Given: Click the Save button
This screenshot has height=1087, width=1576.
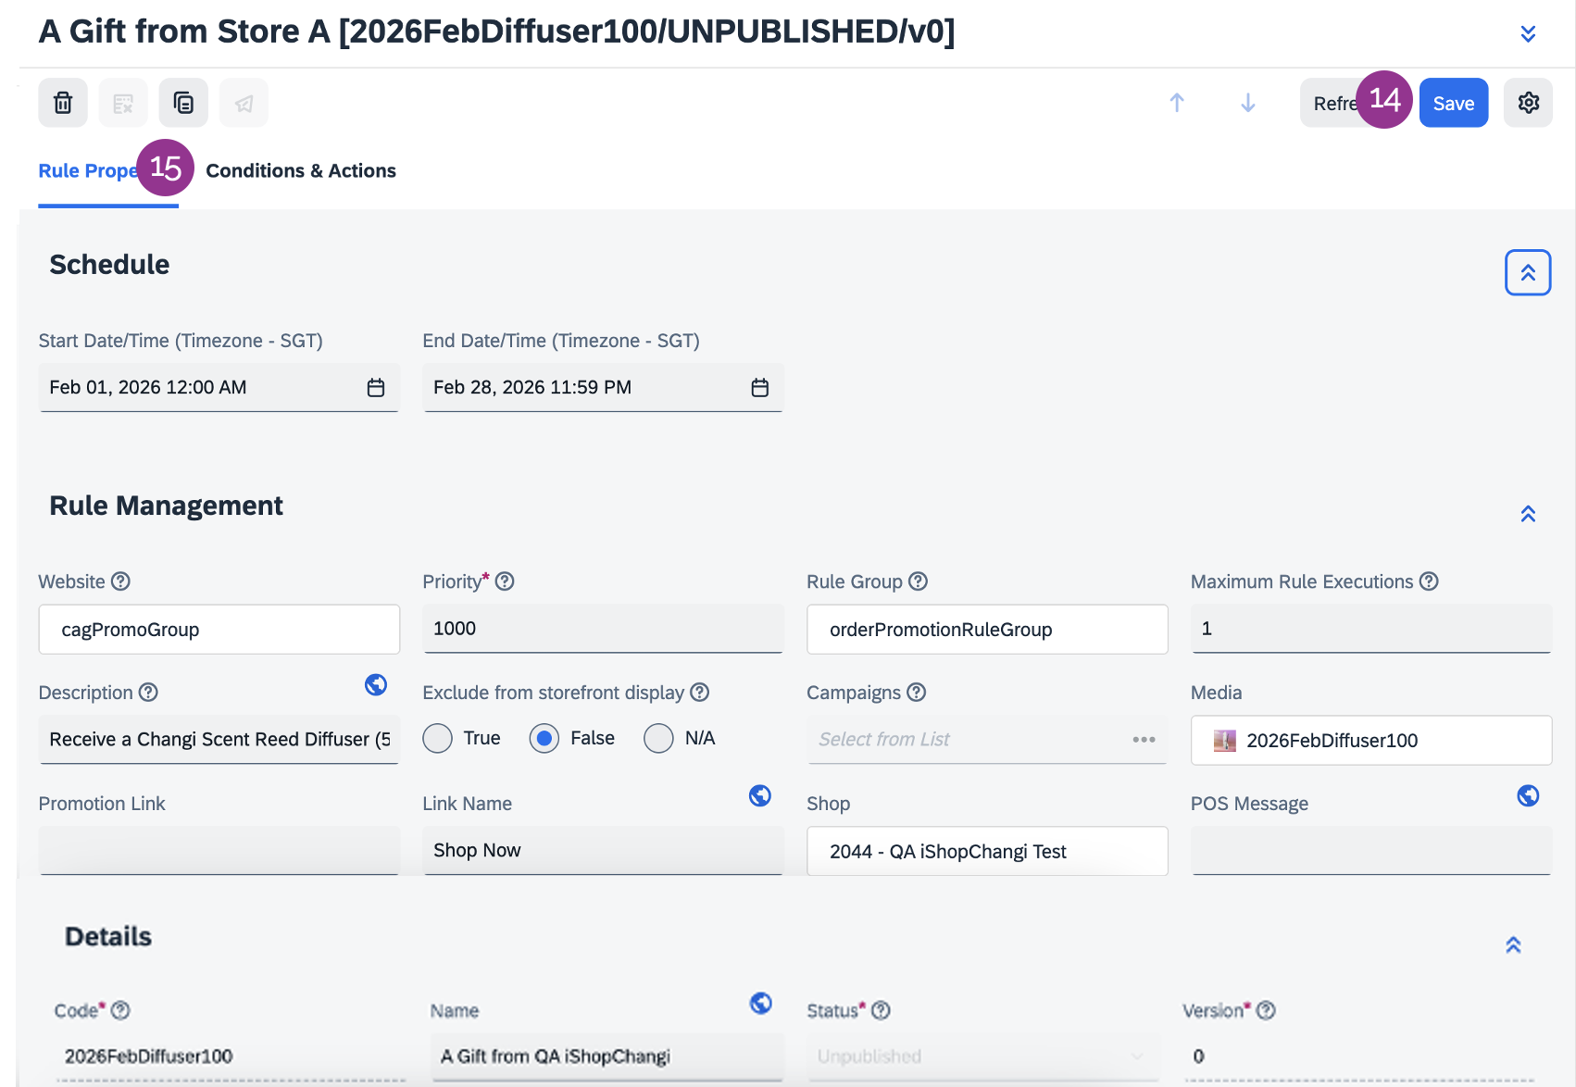Looking at the screenshot, I should 1454,104.
